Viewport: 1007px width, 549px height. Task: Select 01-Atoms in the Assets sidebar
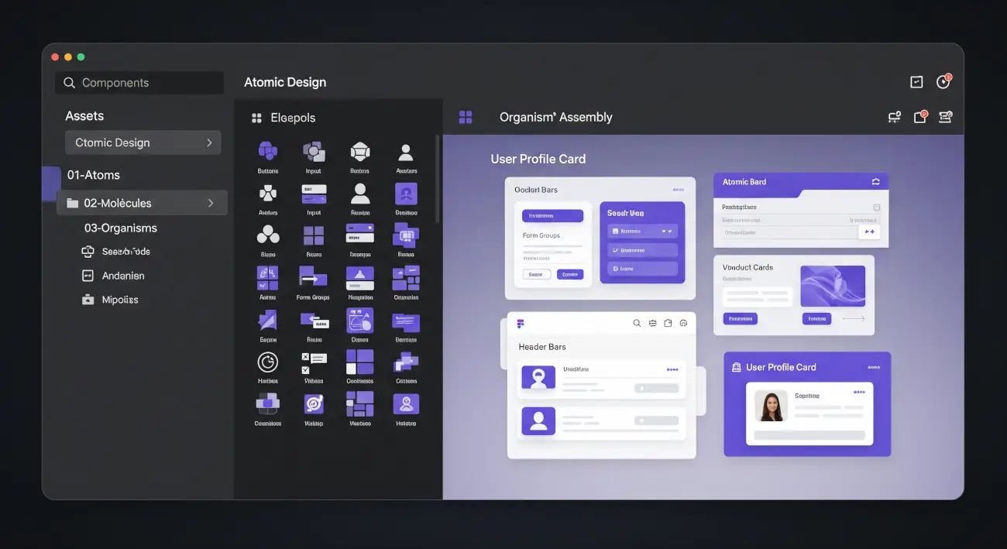[94, 175]
